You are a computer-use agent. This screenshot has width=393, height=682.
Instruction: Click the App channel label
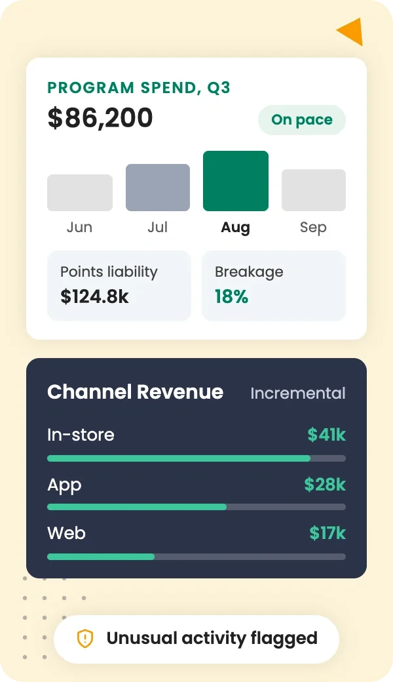(x=64, y=485)
